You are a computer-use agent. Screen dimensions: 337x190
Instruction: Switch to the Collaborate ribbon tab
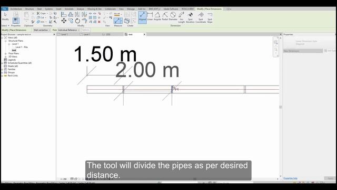110,9
